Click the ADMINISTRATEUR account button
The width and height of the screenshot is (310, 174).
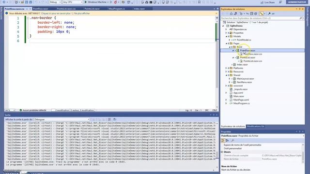(x=297, y=2)
